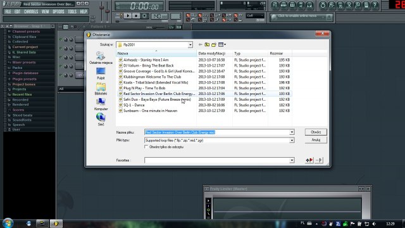Toggle fourth channel's green mute LED
The width and height of the screenshot is (405, 228).
coord(61,66)
